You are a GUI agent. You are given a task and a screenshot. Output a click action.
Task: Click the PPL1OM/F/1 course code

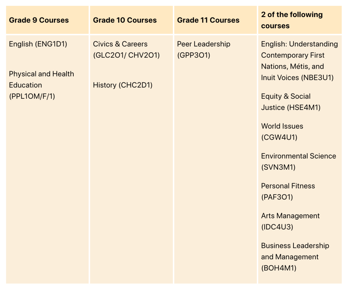pos(32,96)
